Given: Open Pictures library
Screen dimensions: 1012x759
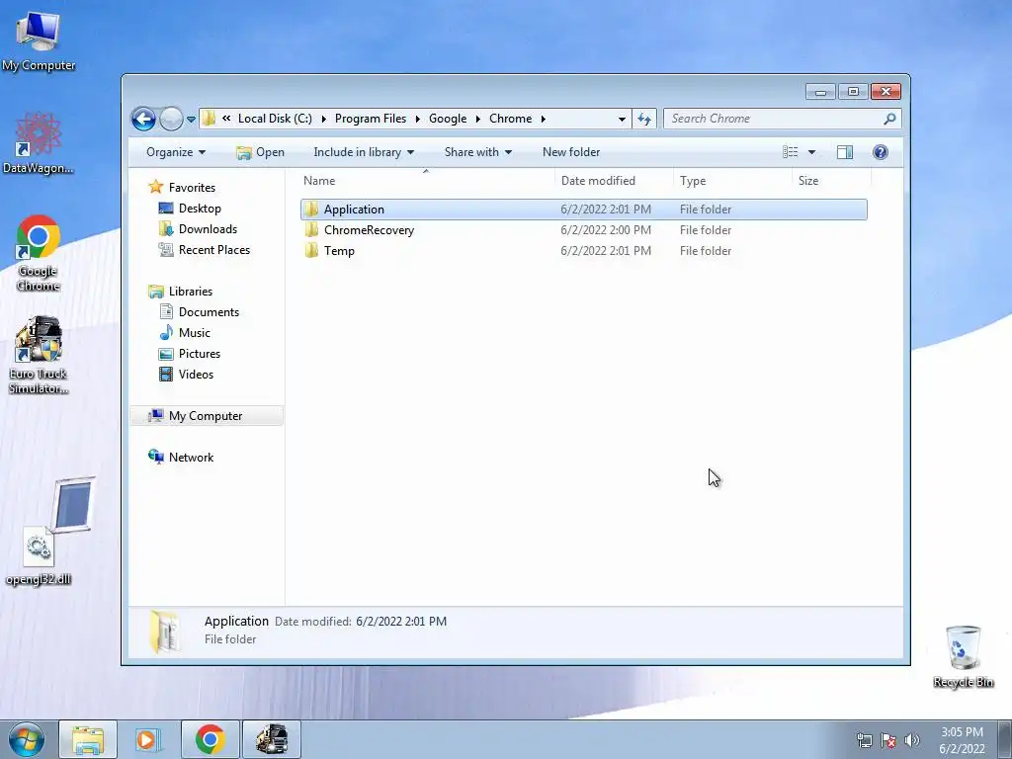Looking at the screenshot, I should tap(200, 354).
